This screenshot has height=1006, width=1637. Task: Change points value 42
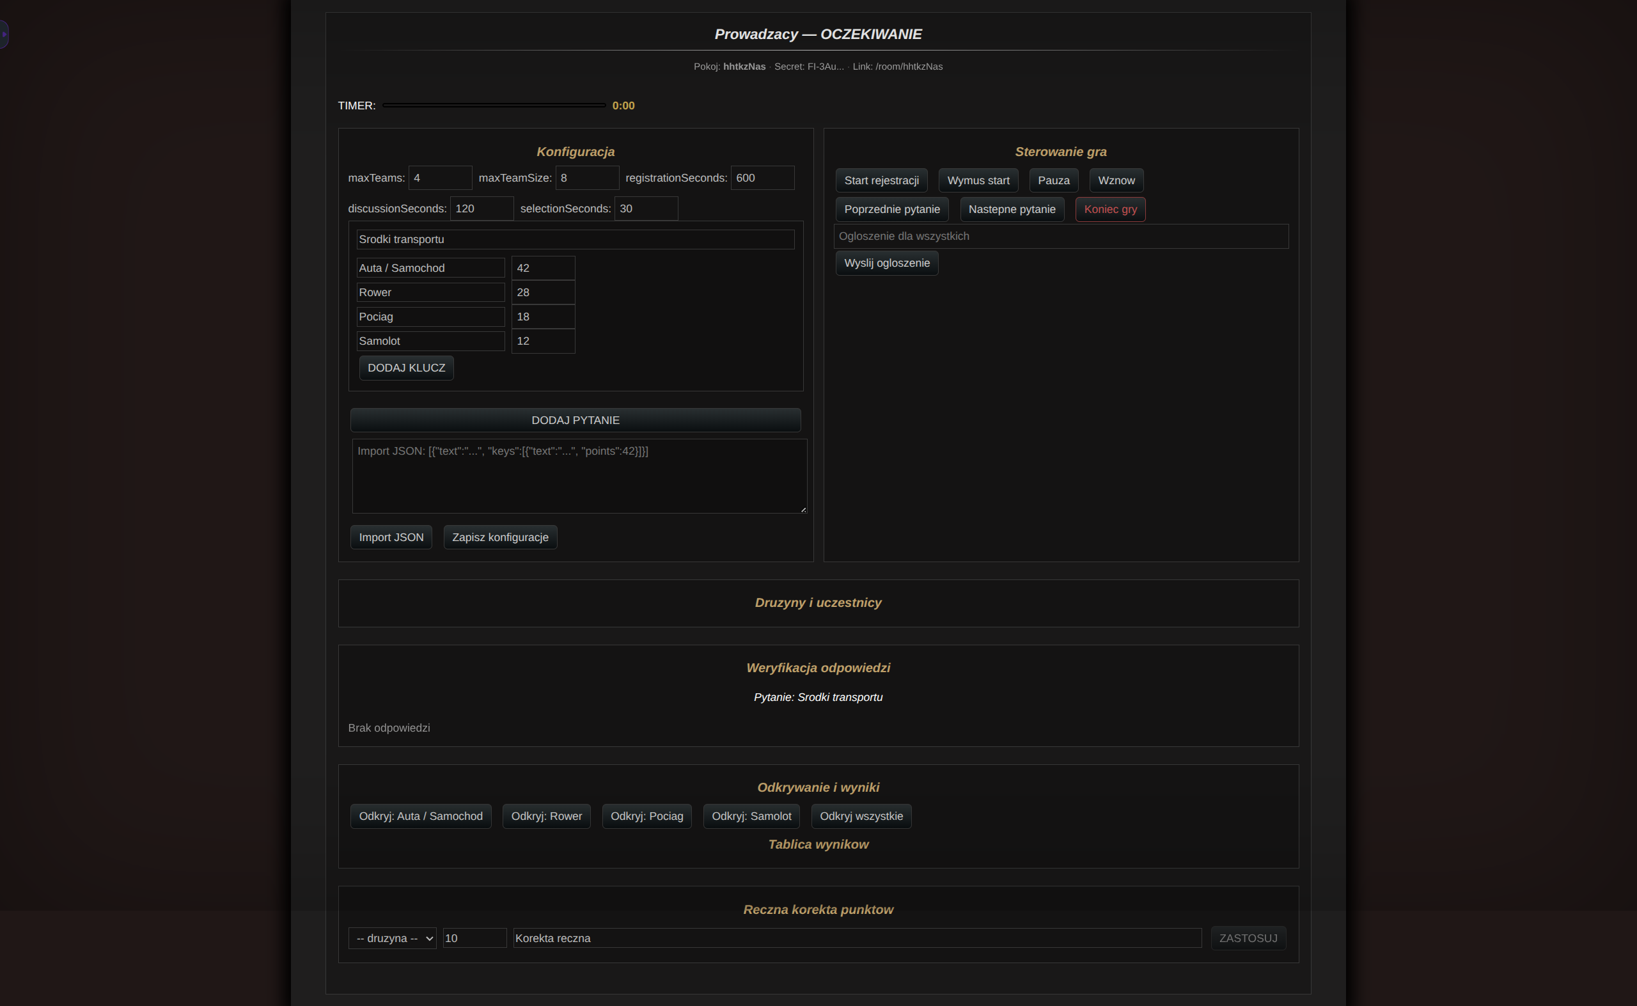(x=543, y=267)
